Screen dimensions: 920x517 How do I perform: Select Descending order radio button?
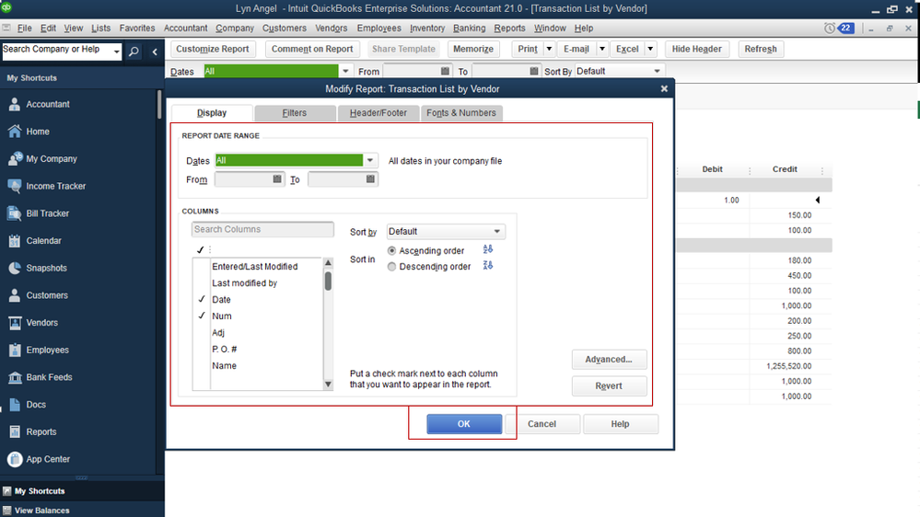(x=392, y=267)
